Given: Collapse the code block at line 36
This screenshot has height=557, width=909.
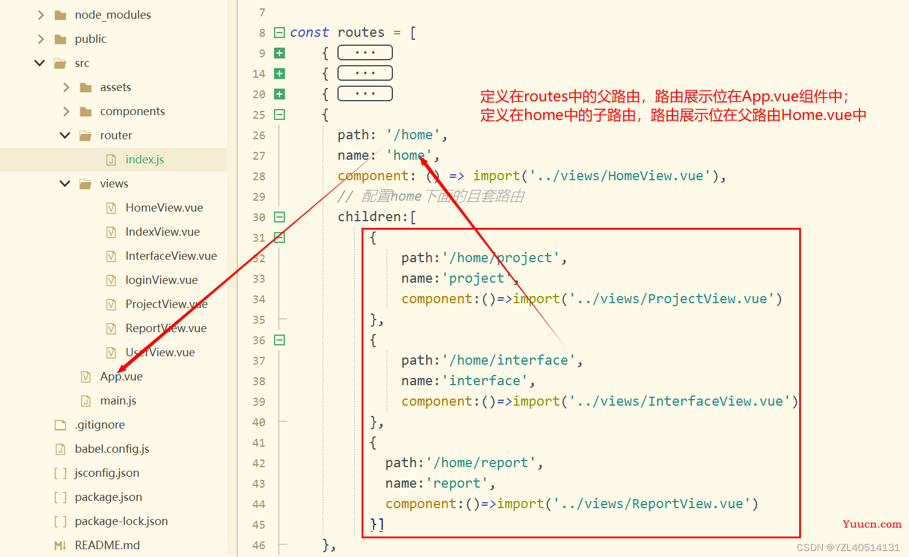Looking at the screenshot, I should 279,340.
